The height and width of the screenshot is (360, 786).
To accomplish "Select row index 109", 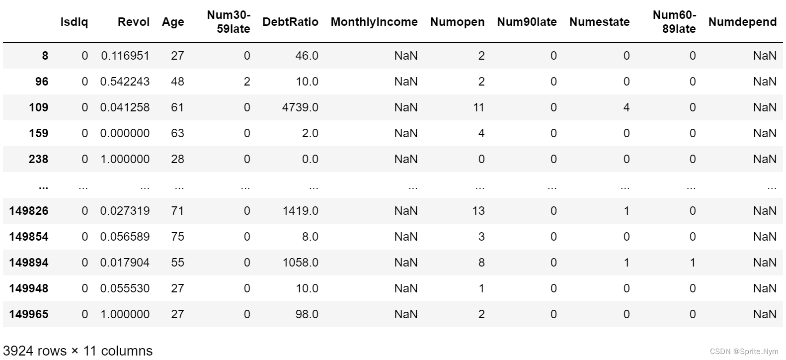I will [39, 107].
